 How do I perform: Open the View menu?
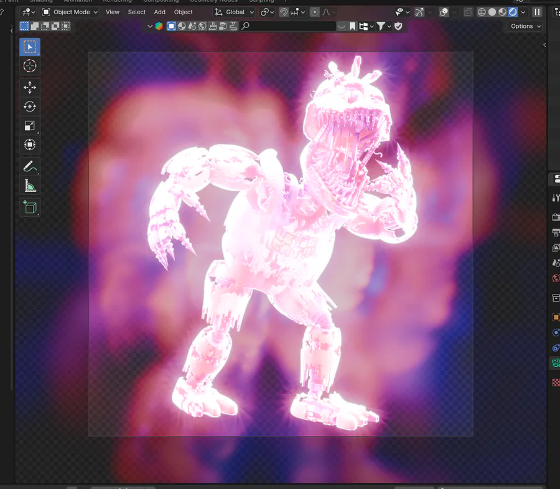113,12
